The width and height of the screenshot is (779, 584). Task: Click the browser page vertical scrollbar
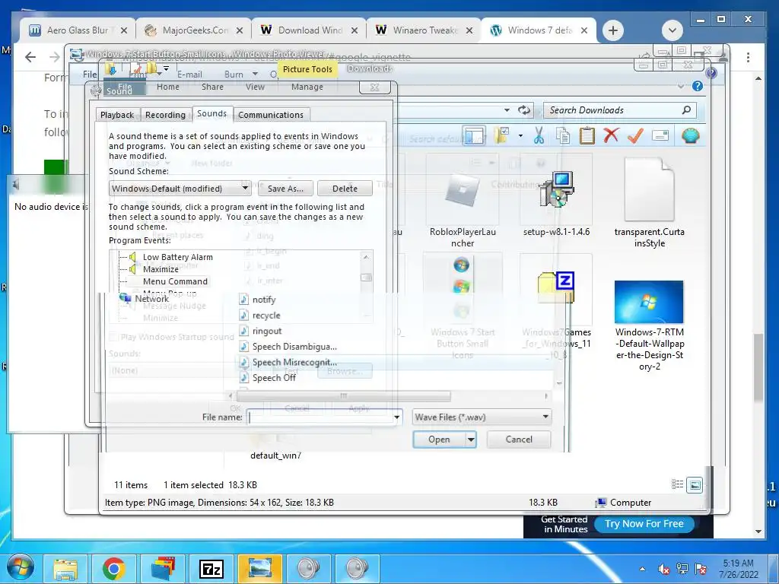click(758, 367)
